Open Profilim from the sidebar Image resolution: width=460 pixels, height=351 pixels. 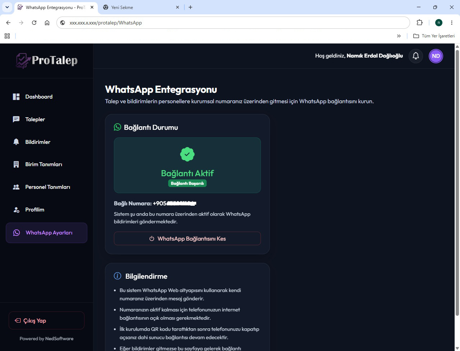[x=46, y=210]
